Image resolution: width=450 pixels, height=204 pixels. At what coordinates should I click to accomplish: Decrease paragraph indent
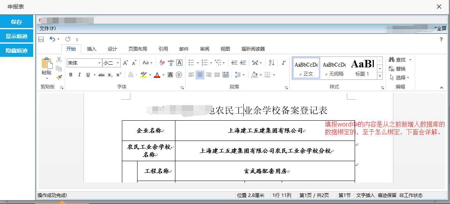(234, 63)
